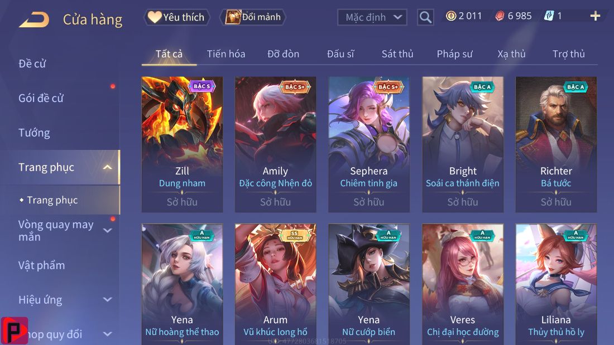Click the red P recording icon
The width and height of the screenshot is (614, 345).
[15, 331]
